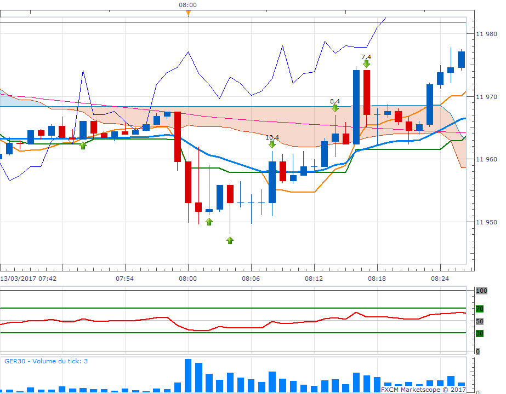Click the RSI 70 level label
The height and width of the screenshot is (394, 506).
(x=480, y=309)
